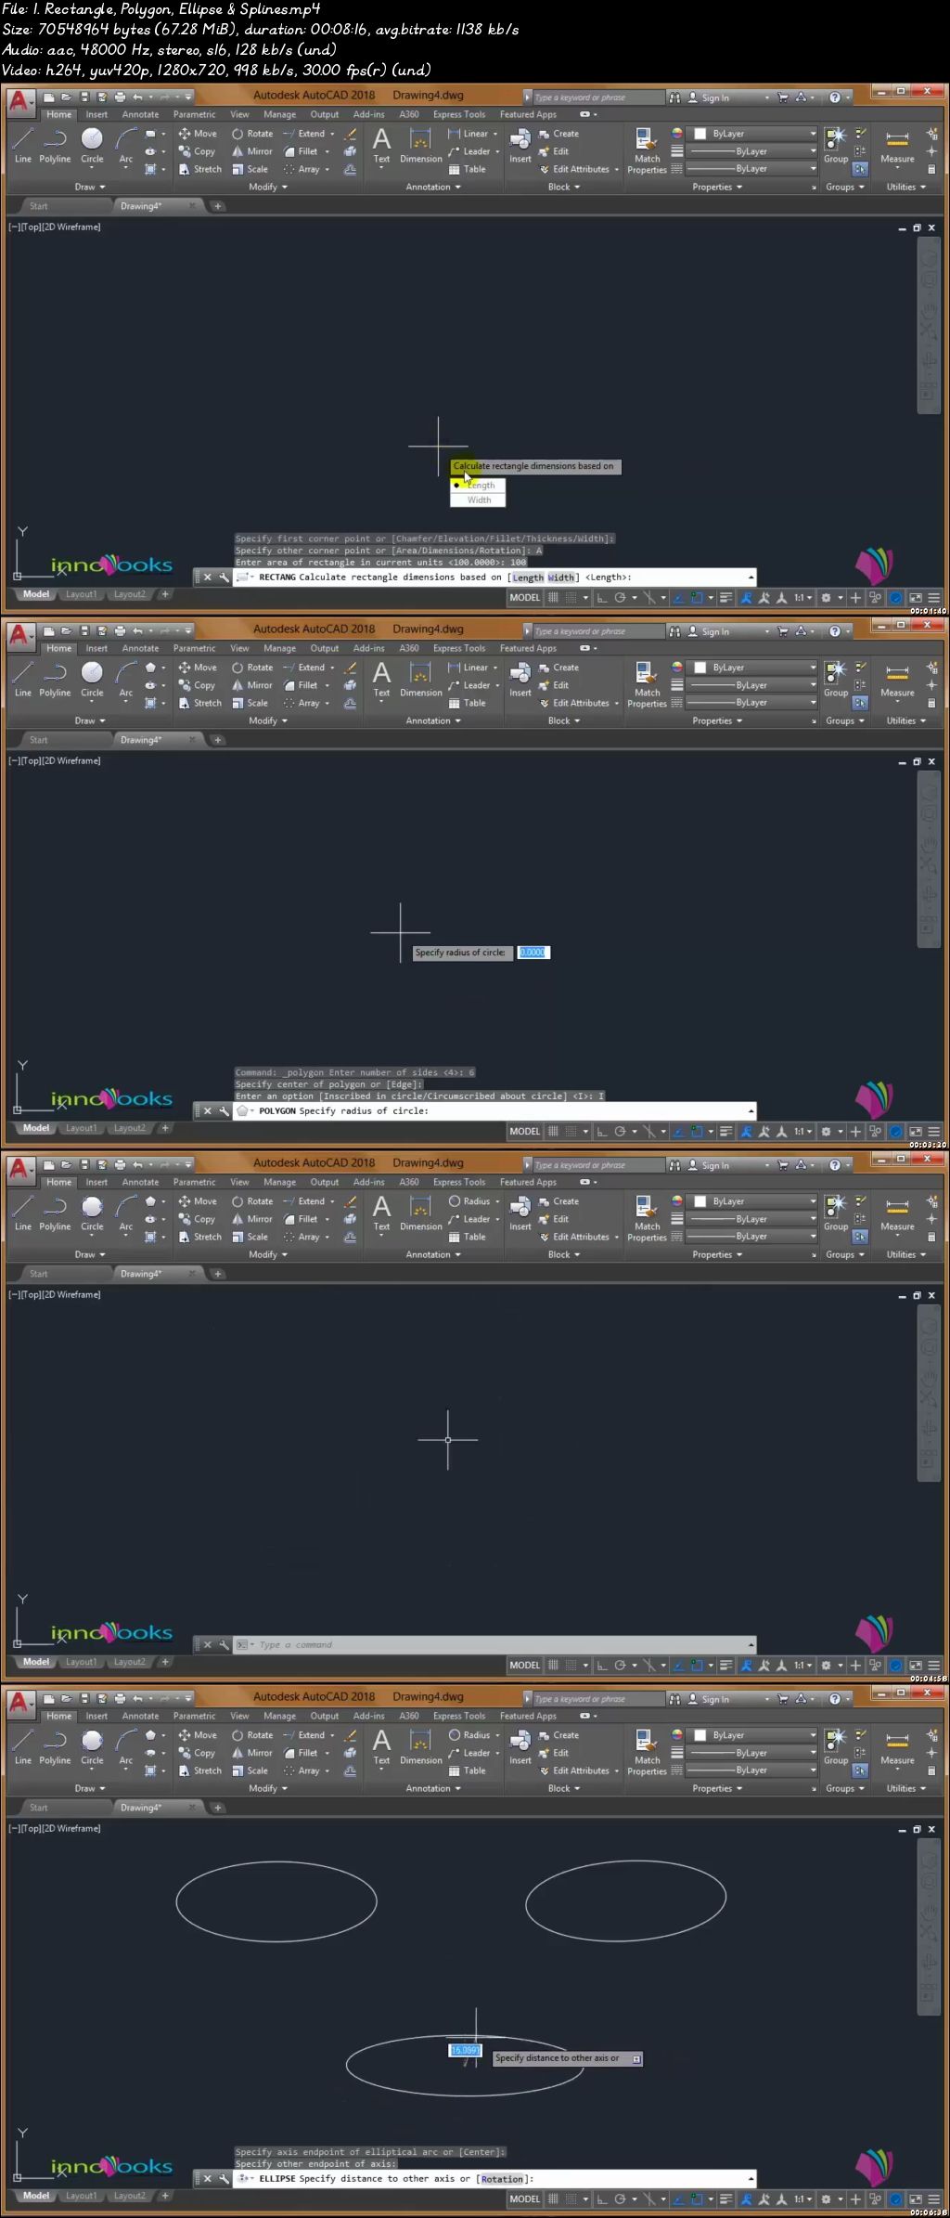Click the ByLayer color swatch in the POLYGON frame
Screen dimensions: 950x2218
(x=700, y=668)
